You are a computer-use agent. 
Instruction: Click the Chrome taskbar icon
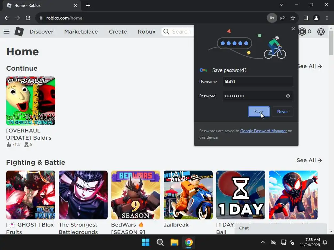(189, 242)
